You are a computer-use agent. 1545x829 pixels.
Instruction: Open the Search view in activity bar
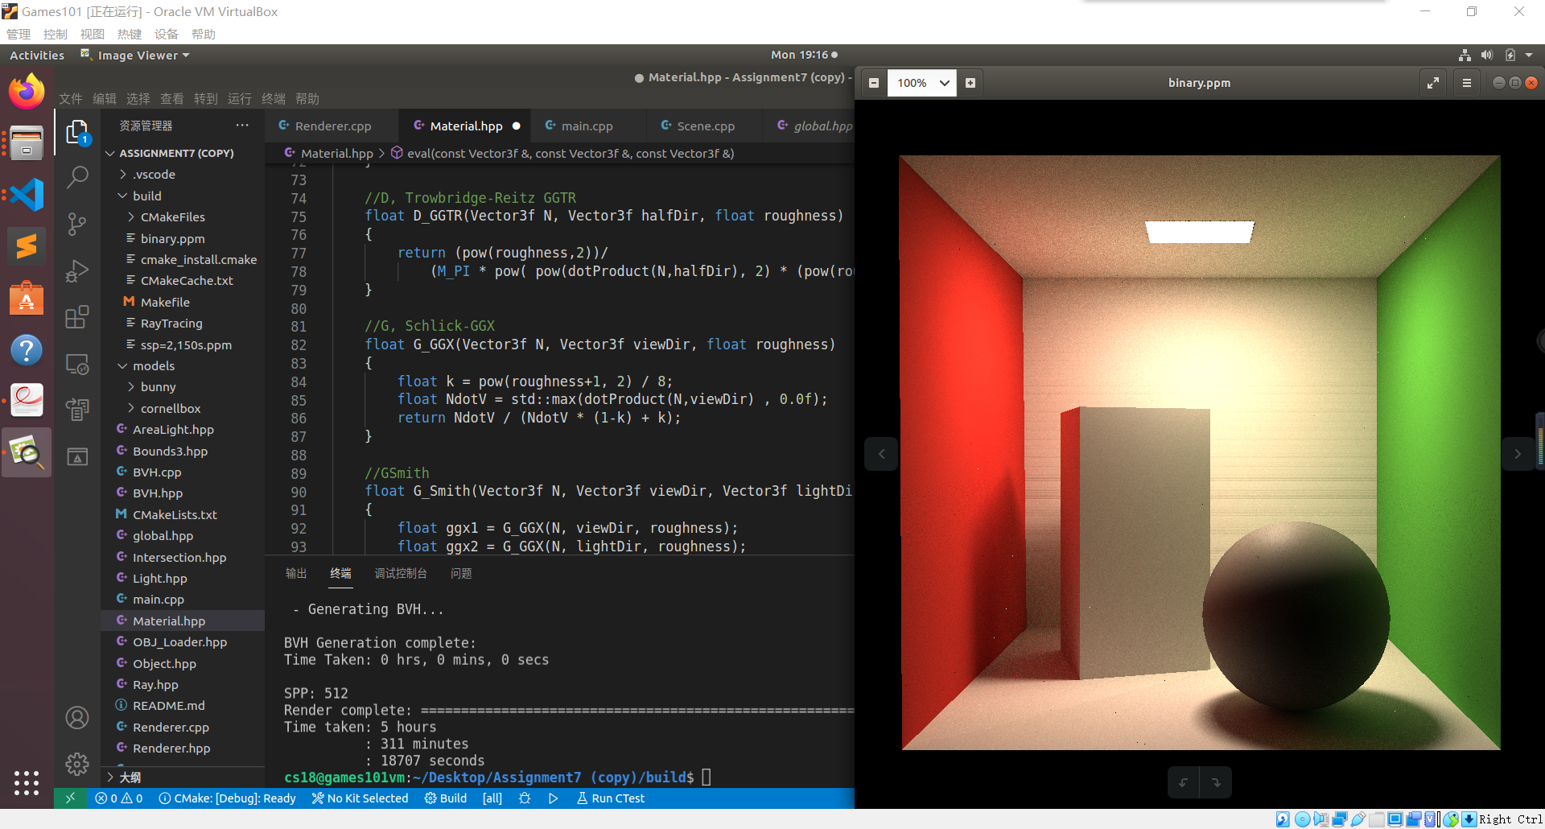(x=77, y=177)
